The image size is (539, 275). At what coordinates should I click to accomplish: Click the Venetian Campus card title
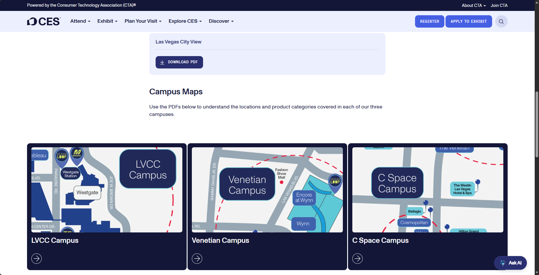[220, 240]
